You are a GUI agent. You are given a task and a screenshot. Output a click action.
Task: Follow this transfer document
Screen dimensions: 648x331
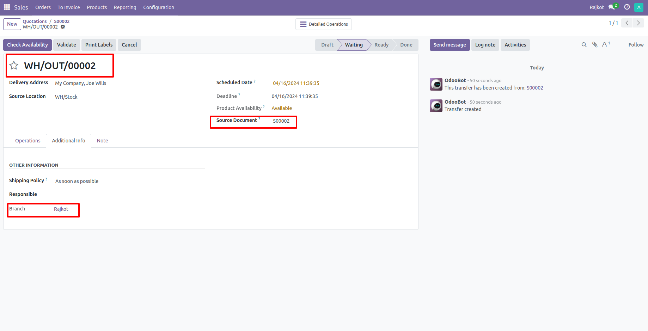pos(636,45)
